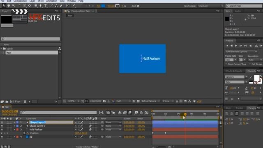
Task: Toggle the transparency grid button in viewer
Action: pyautogui.click(x=138, y=101)
